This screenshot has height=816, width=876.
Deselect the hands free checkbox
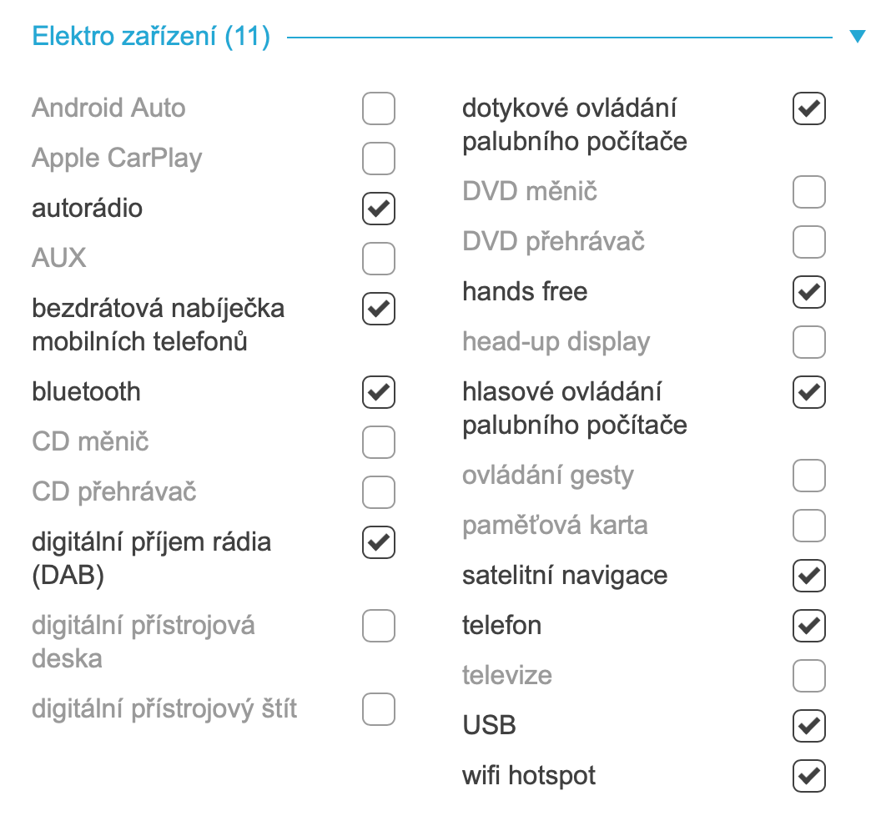(x=809, y=292)
